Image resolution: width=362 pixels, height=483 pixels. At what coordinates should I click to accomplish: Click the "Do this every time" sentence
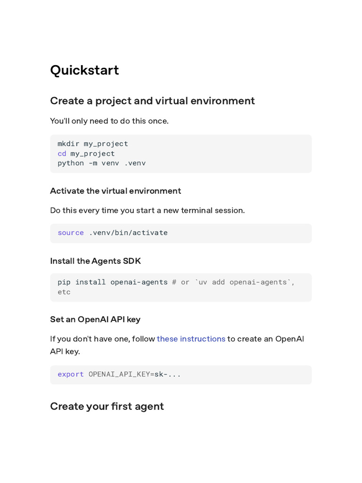[x=147, y=210]
